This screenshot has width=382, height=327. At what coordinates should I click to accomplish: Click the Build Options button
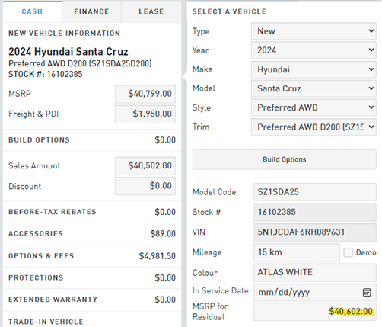click(285, 159)
